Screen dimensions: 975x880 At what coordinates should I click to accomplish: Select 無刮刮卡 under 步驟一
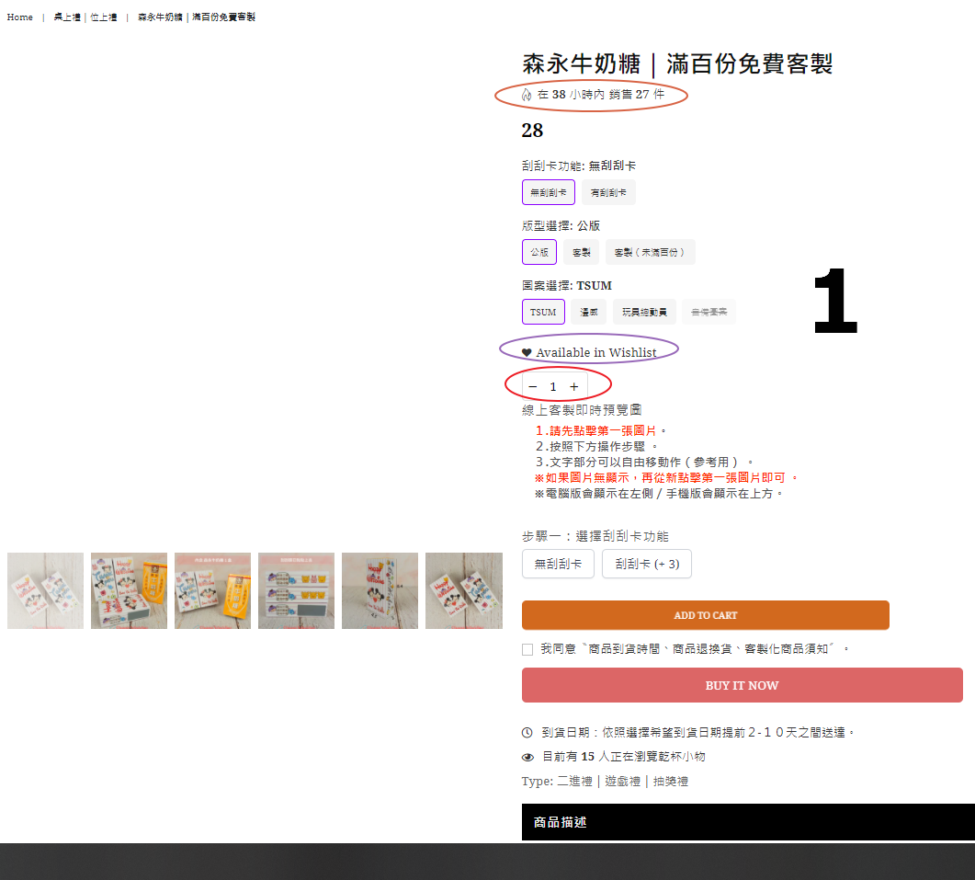click(558, 564)
